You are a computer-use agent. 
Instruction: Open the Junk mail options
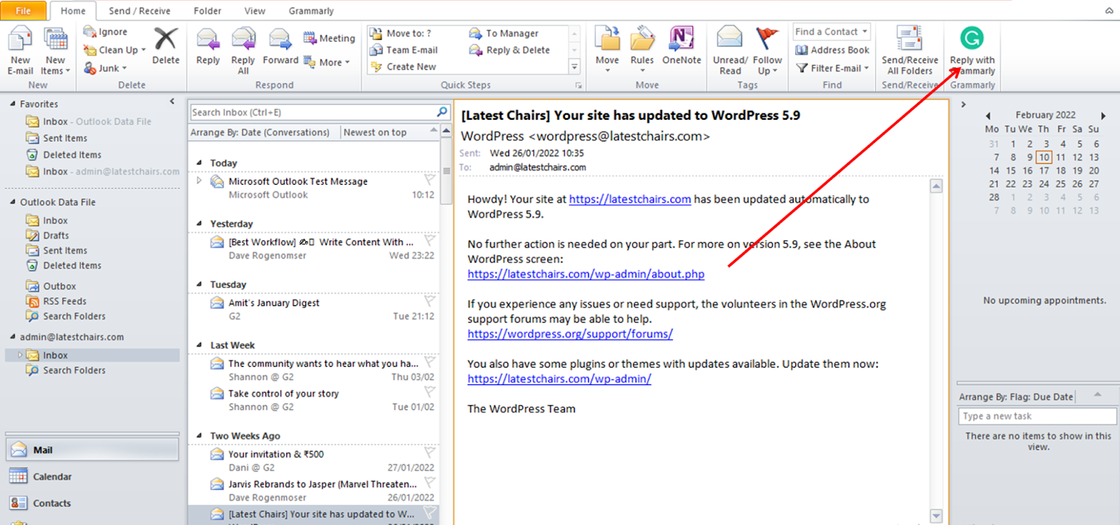click(105, 68)
